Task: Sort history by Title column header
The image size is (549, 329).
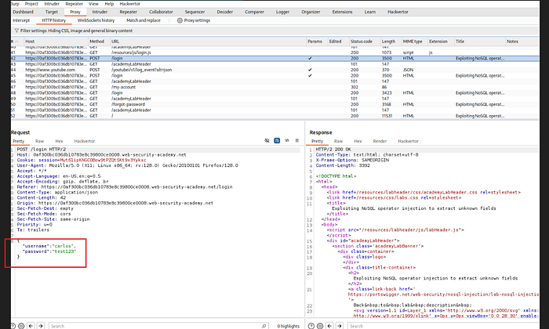Action: [480, 42]
